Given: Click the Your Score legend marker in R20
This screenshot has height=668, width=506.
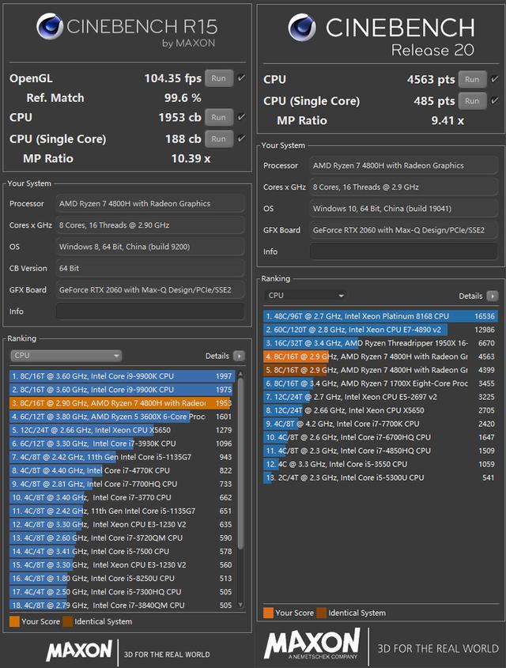Looking at the screenshot, I should click(x=268, y=613).
